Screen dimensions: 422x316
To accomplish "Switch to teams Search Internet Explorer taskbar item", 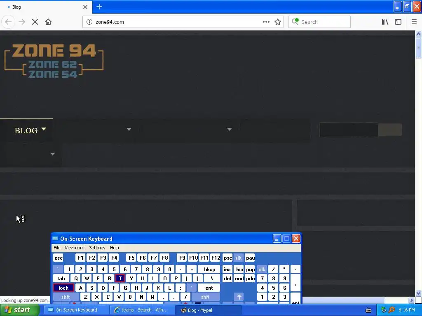I will click(x=142, y=310).
